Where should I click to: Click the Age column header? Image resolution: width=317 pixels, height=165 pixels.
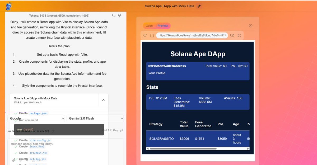click(x=236, y=124)
